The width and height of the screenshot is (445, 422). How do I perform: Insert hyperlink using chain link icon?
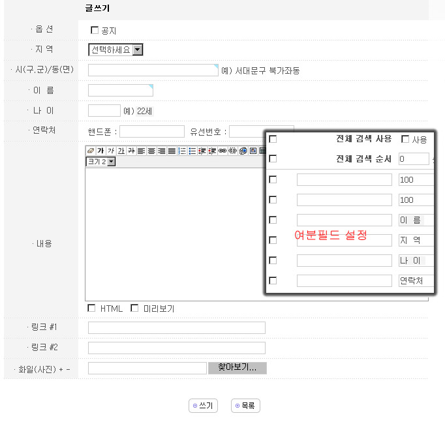pyautogui.click(x=222, y=151)
